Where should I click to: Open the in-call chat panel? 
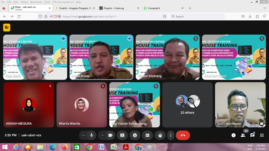(252, 135)
